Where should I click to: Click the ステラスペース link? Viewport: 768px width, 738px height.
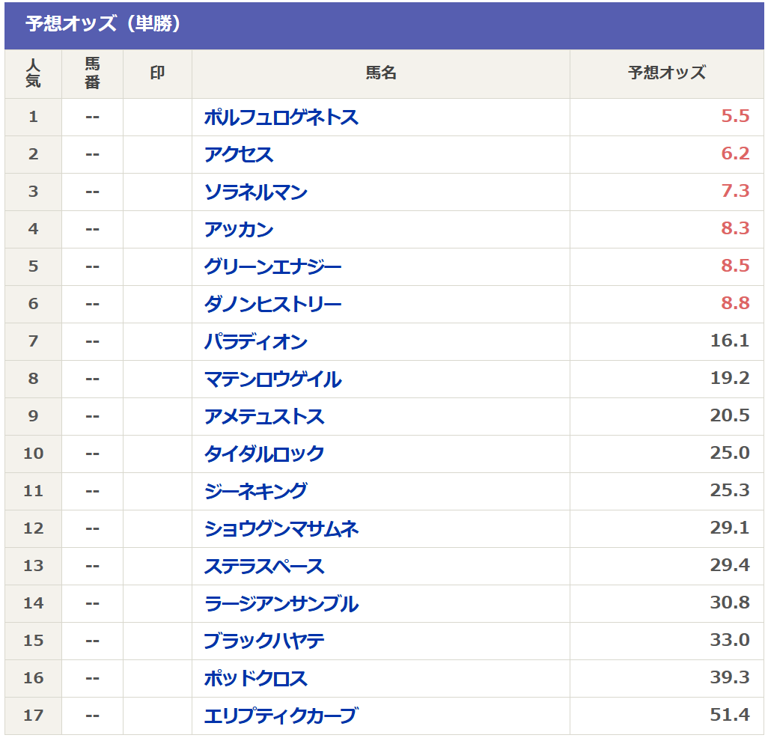click(x=264, y=567)
